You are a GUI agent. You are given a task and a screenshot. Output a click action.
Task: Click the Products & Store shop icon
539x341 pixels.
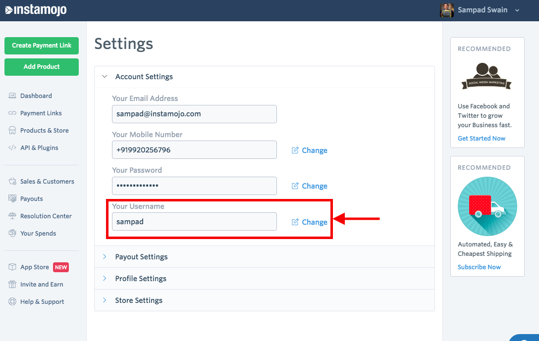click(x=12, y=131)
